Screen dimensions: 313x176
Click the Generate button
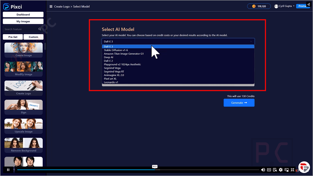tap(239, 103)
